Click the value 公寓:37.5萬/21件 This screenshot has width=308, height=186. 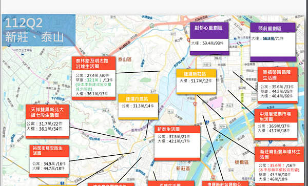tap(174, 137)
